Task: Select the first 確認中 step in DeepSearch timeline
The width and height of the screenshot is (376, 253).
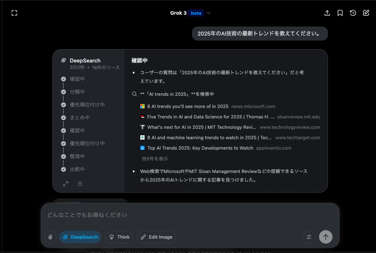Action: click(x=77, y=79)
